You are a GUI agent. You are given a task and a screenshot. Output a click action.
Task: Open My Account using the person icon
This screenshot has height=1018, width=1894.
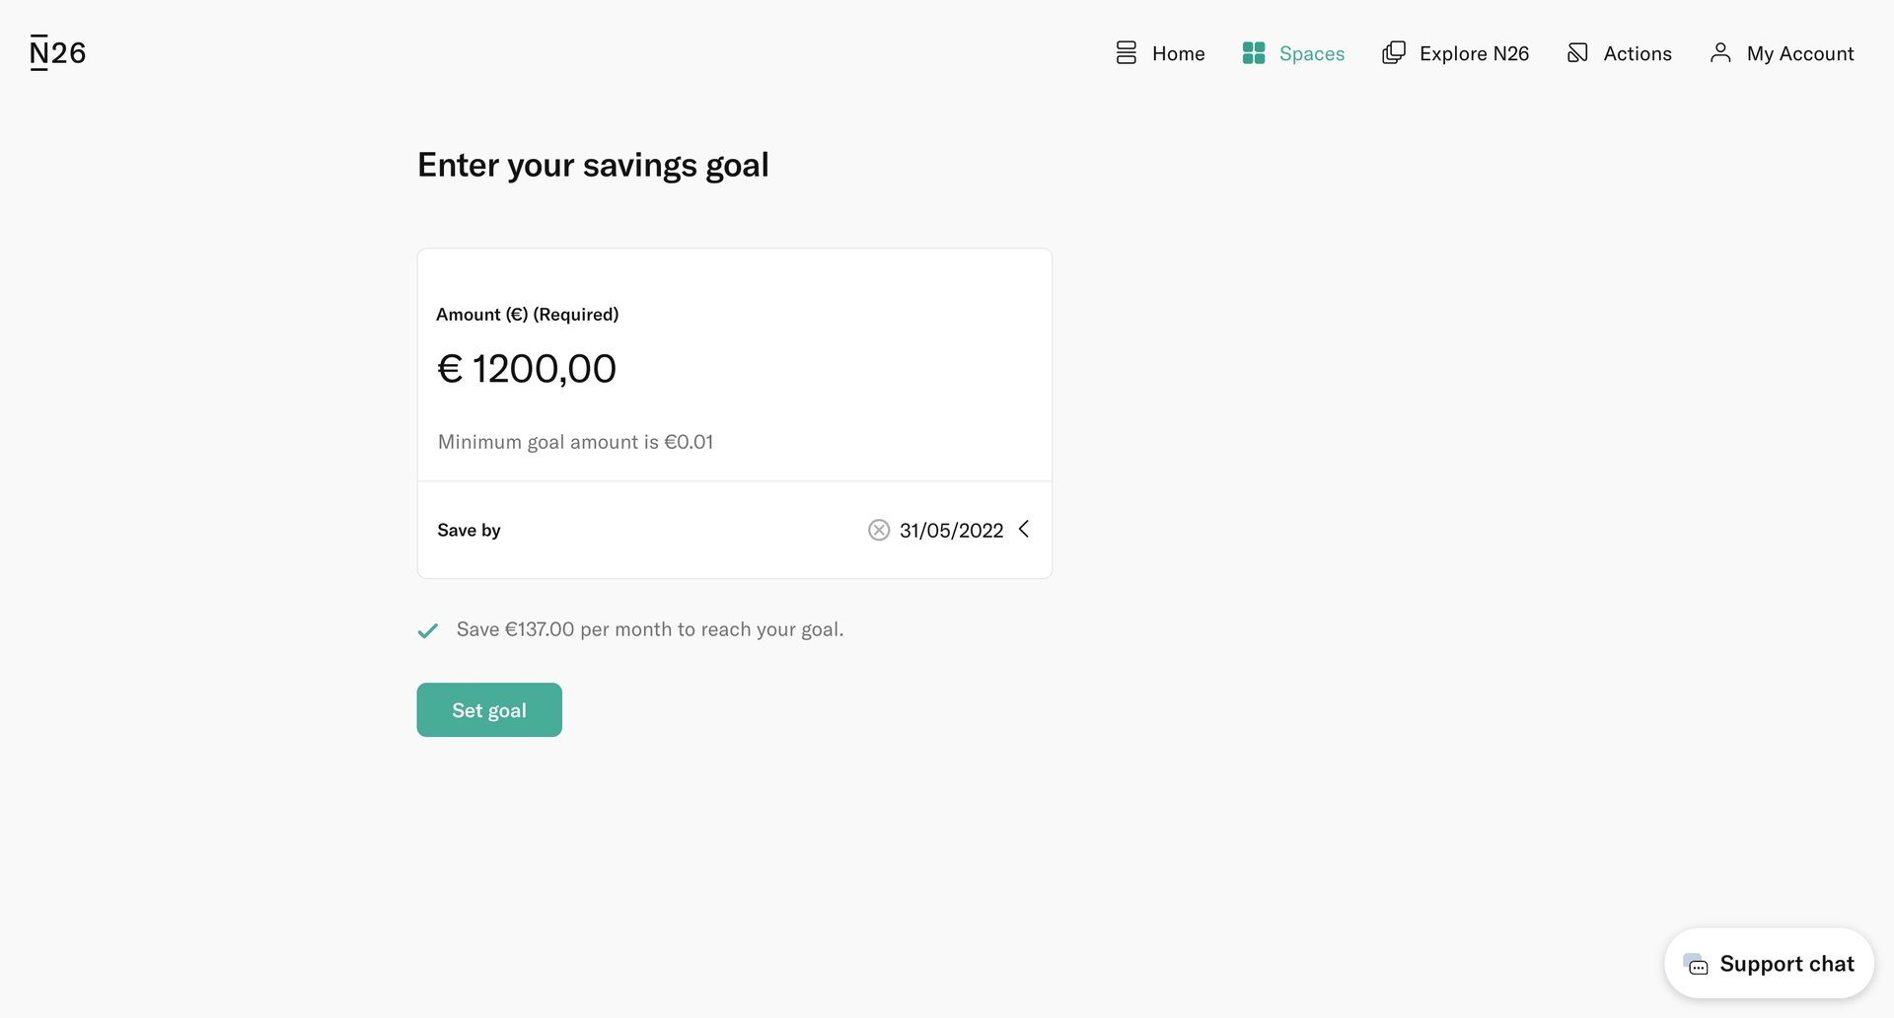(x=1720, y=52)
